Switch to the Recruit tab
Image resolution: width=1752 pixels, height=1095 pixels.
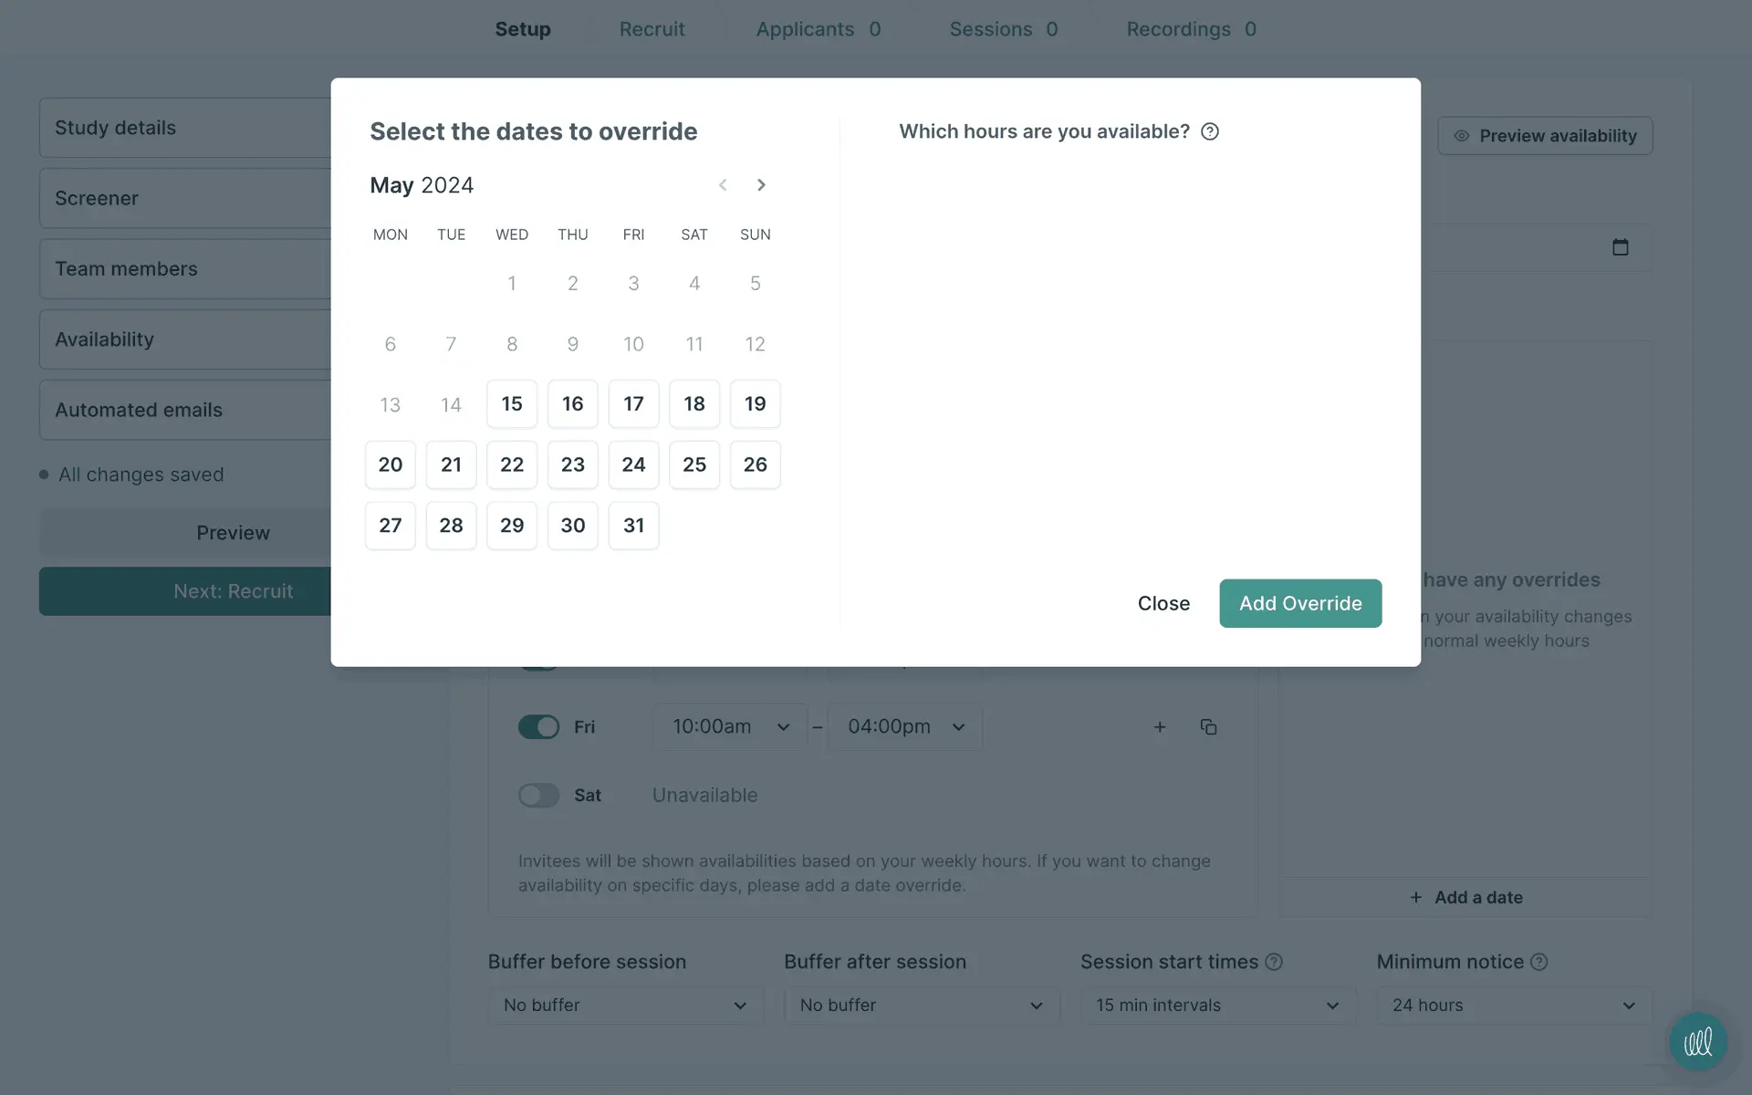652,29
